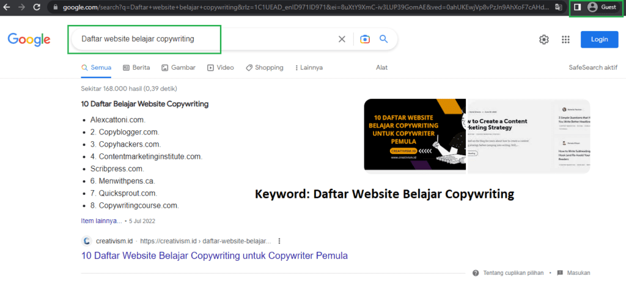This screenshot has height=289, width=626.
Task: Click the 5 Jul 2022 date
Action: click(x=142, y=221)
